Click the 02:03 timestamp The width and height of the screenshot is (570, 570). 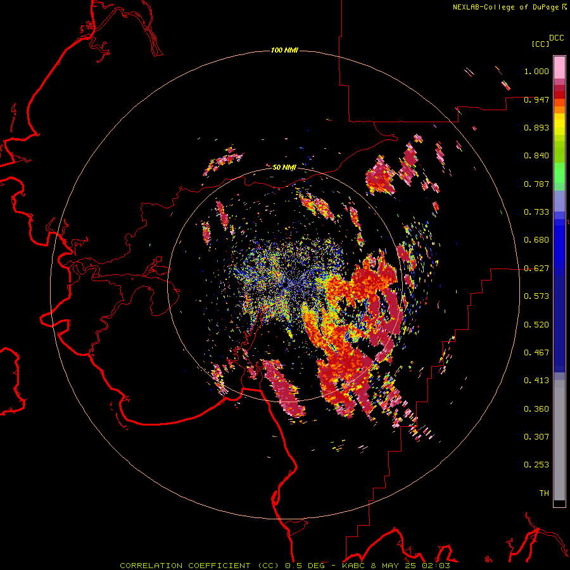click(436, 566)
